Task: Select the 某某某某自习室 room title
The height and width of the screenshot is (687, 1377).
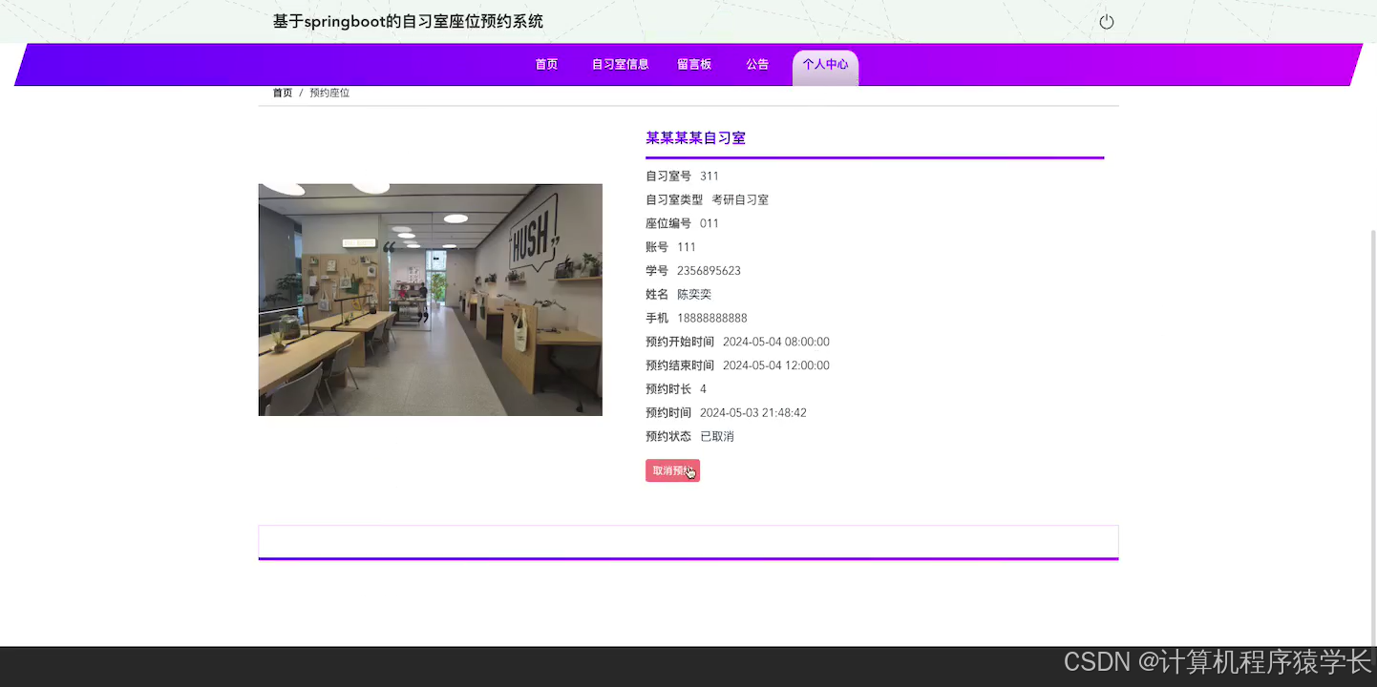Action: point(695,137)
